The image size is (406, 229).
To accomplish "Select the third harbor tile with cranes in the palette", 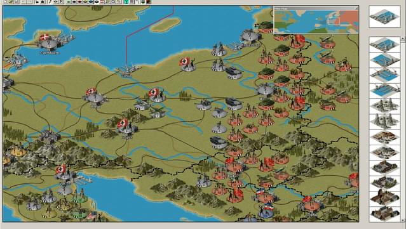I will point(384,75).
